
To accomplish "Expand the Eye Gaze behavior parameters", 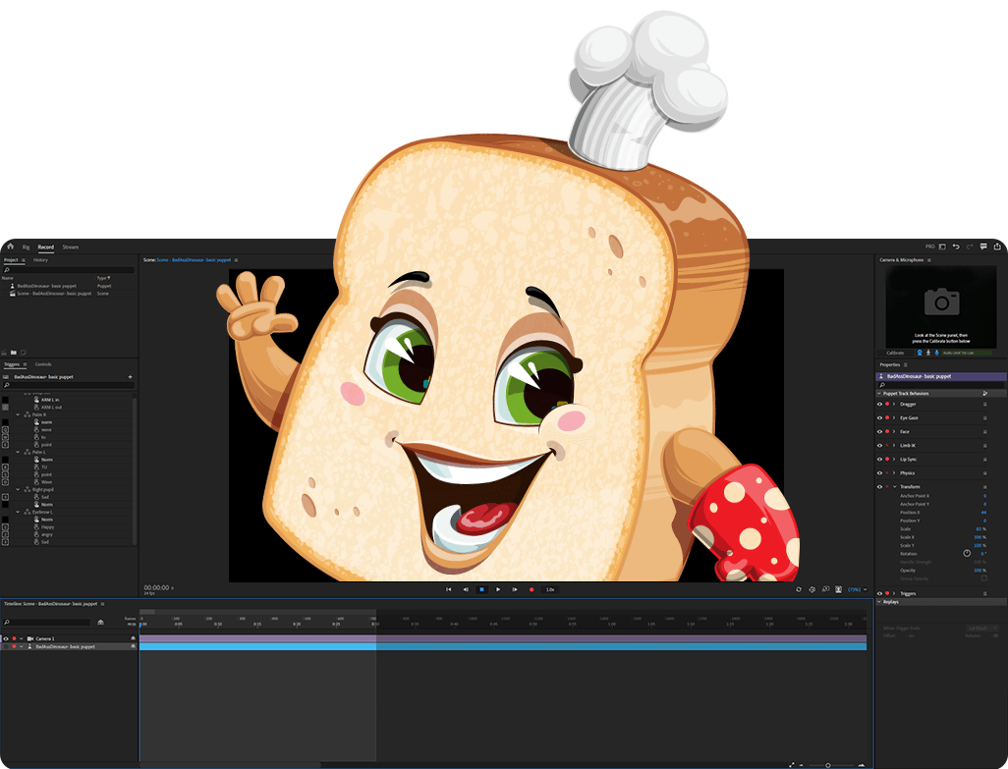I will point(894,418).
